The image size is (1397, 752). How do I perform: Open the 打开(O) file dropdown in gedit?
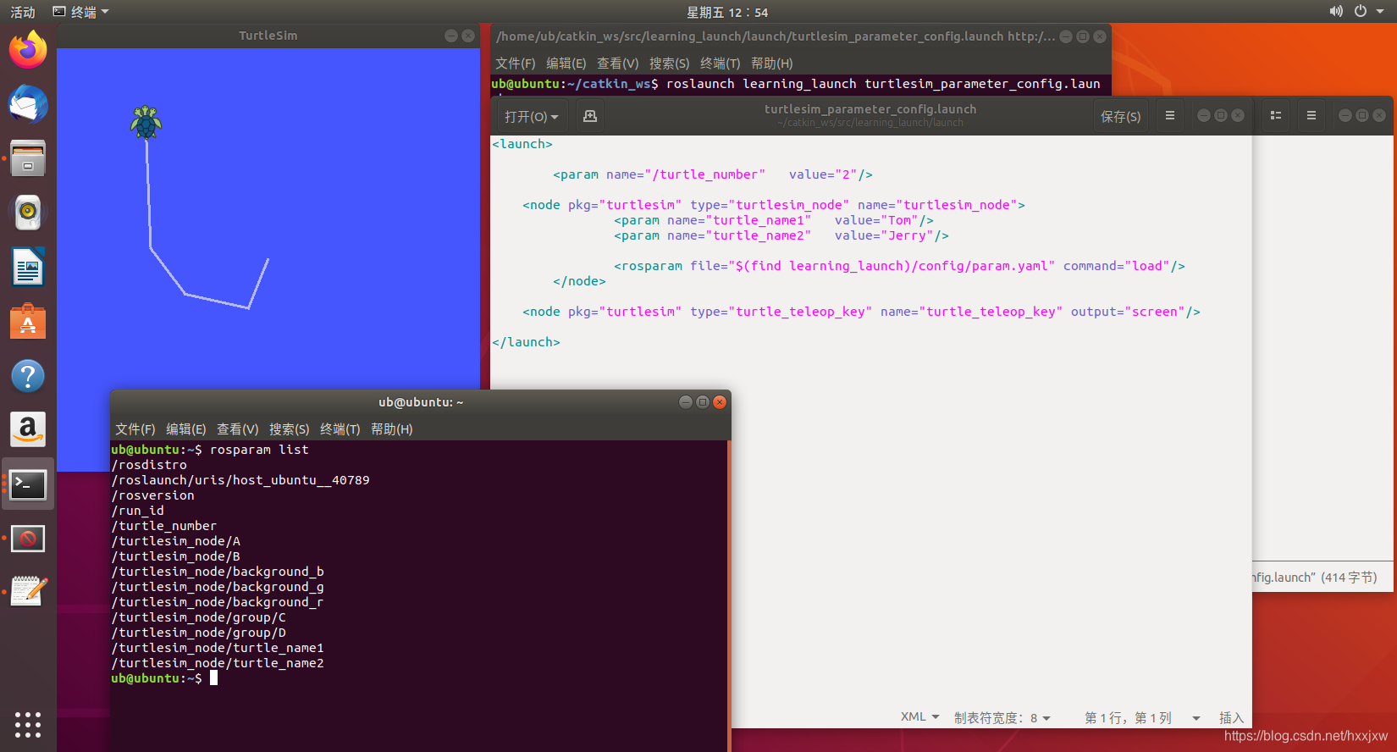pos(532,116)
